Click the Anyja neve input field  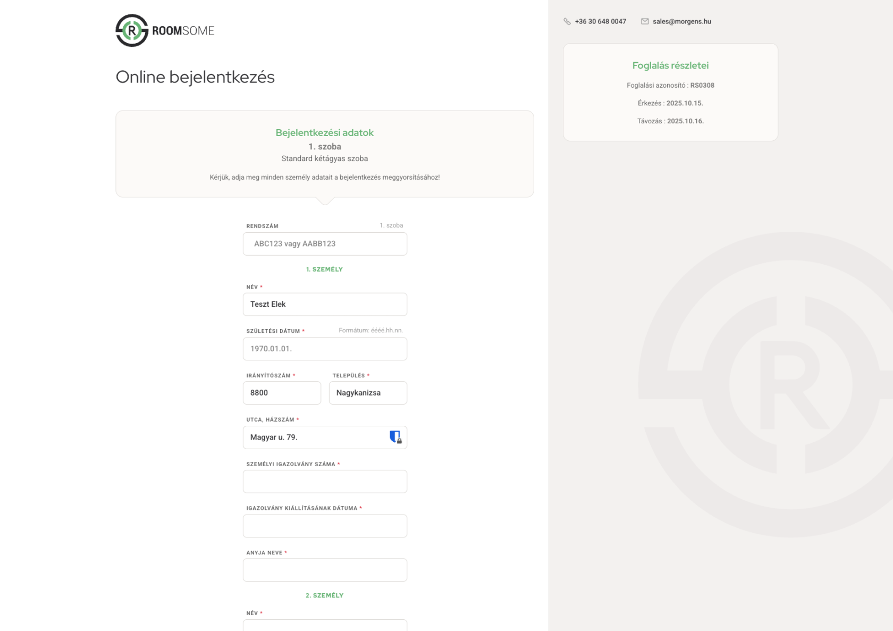tap(325, 570)
